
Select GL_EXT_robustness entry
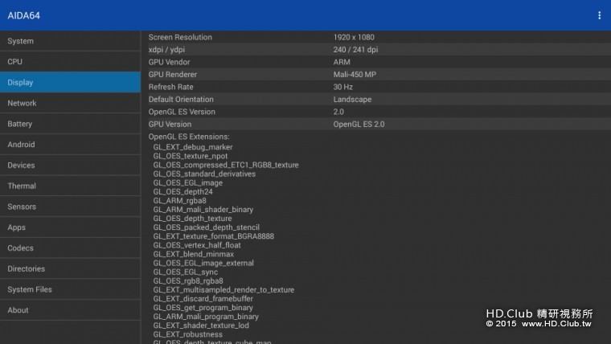(x=188, y=334)
